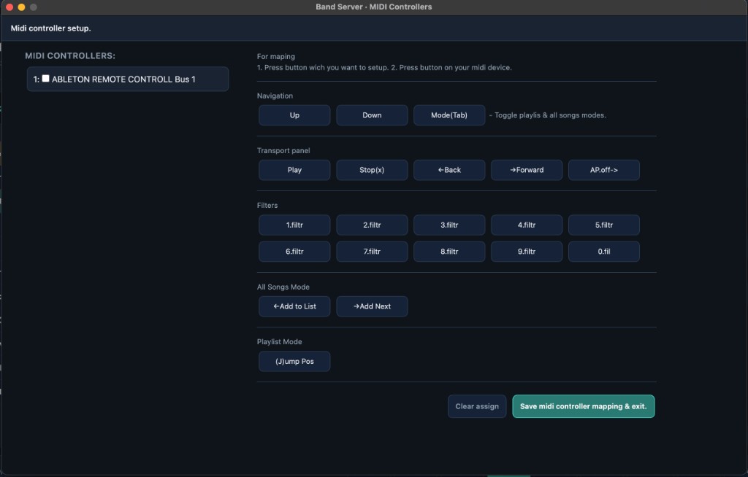Viewport: 748px width, 477px height.
Task: Choose the 9.filtr filter button
Action: pos(526,252)
